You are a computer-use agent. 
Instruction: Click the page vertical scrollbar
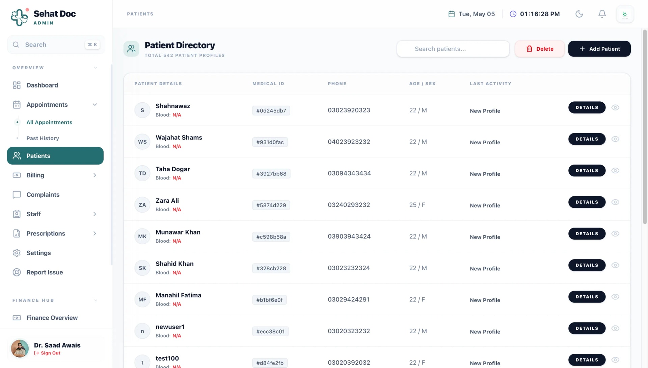click(x=645, y=127)
